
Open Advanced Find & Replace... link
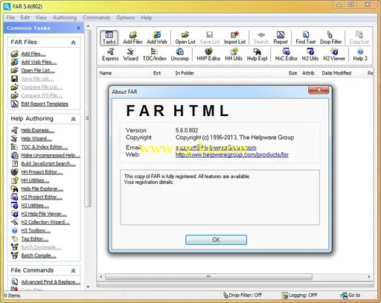(51, 282)
